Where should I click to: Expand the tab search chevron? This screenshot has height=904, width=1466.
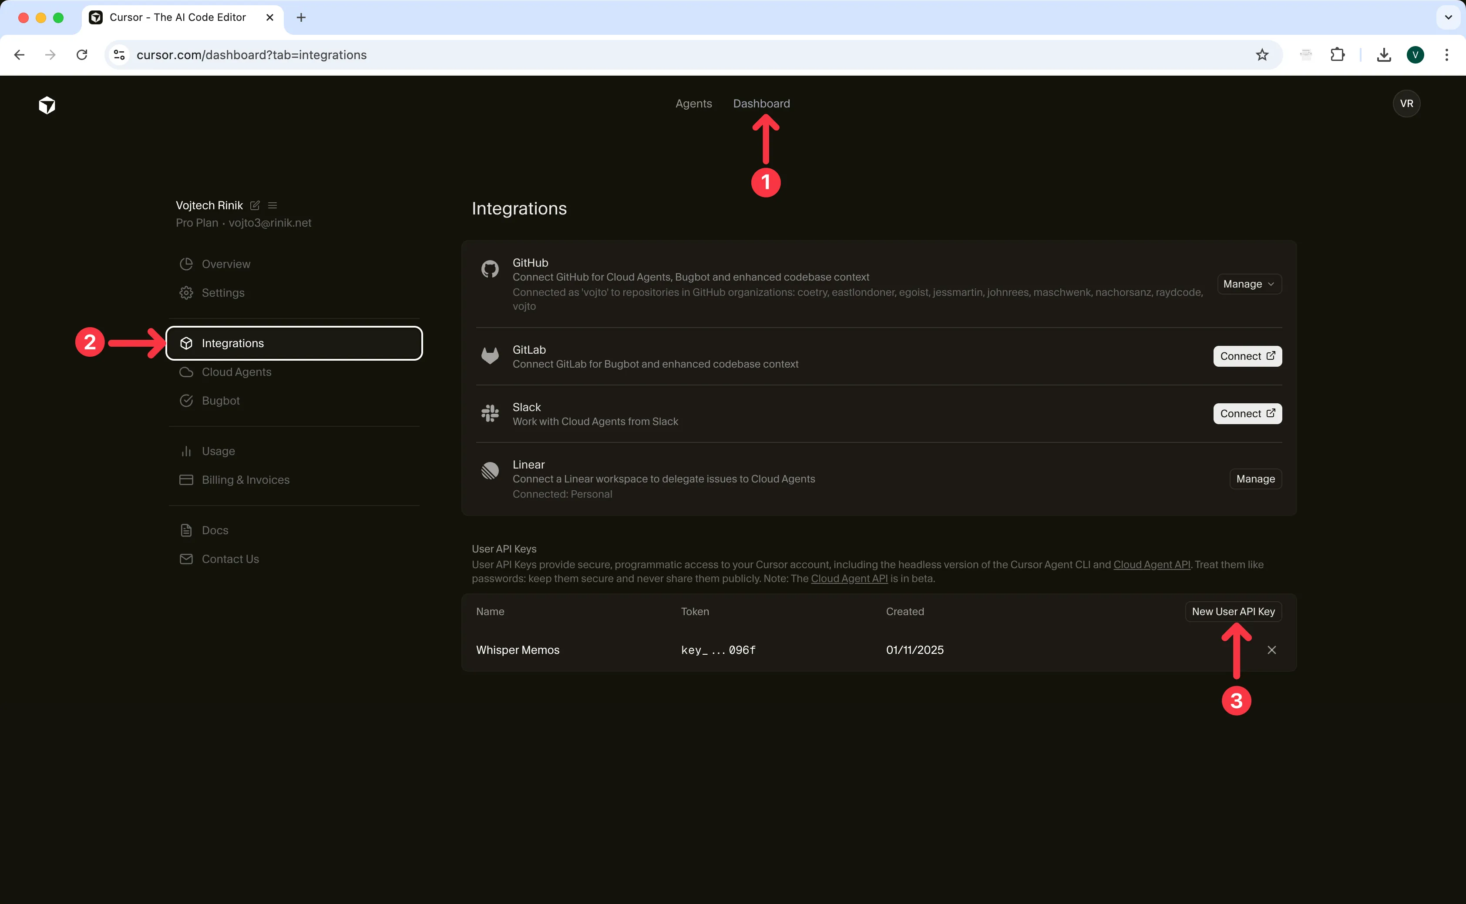(x=1449, y=17)
